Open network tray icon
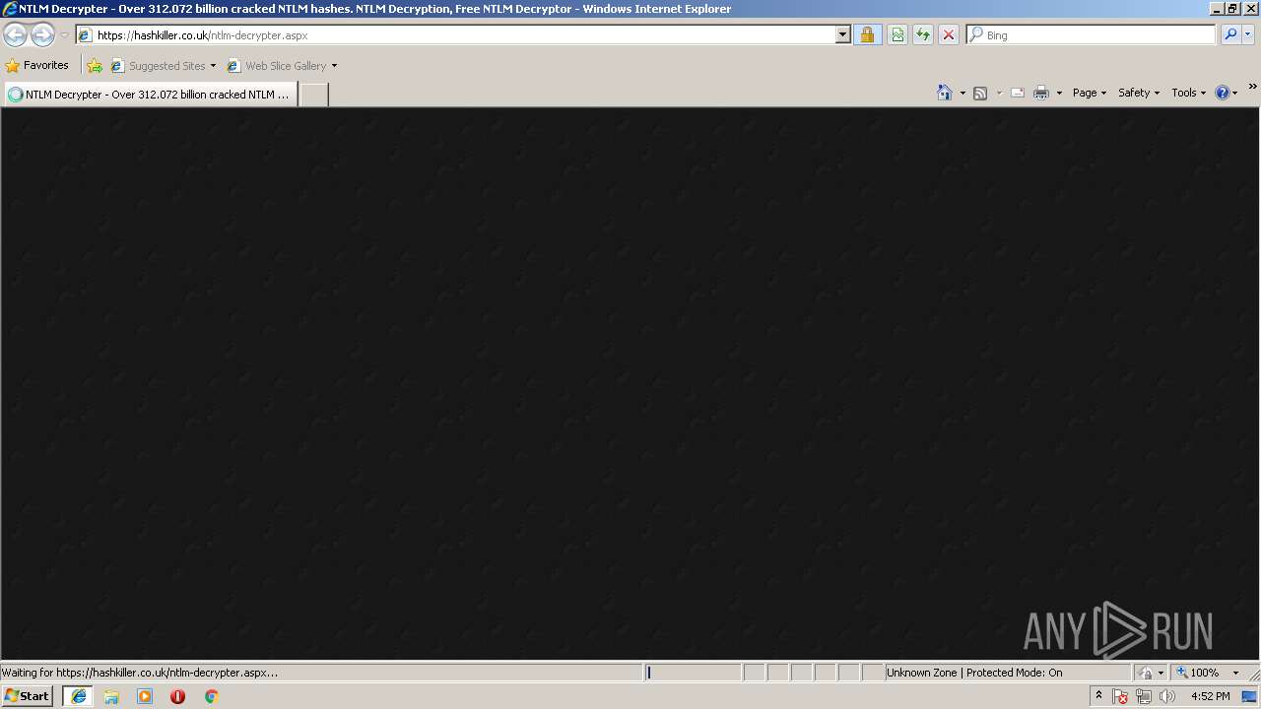 tap(1144, 696)
